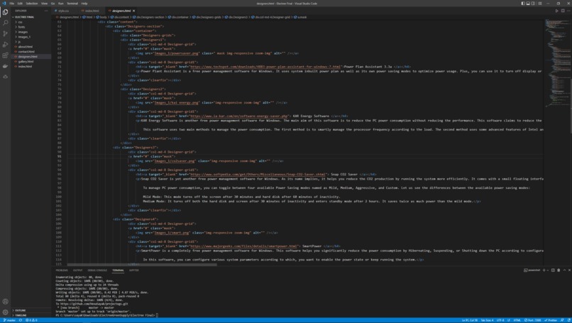Open the Selection menu
572x323 pixels.
tap(32, 4)
